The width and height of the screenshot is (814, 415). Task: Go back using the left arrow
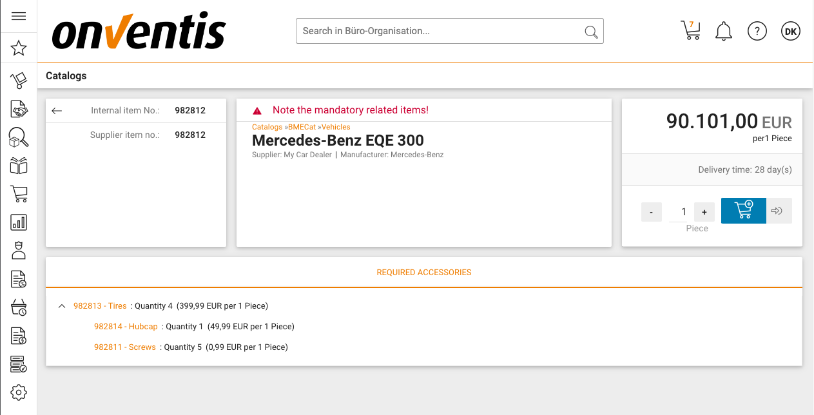pyautogui.click(x=57, y=111)
